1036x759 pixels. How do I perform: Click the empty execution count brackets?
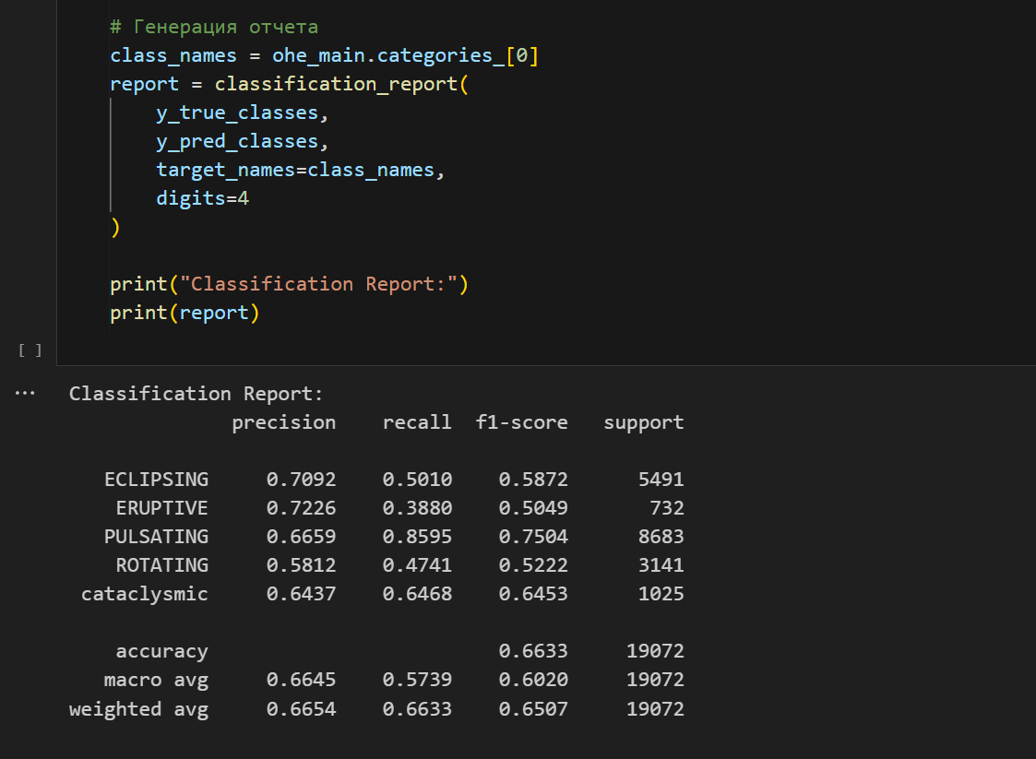(x=30, y=350)
